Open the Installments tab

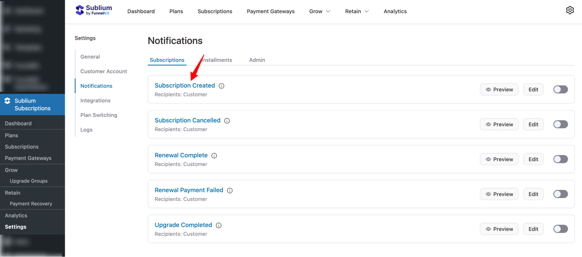pos(216,60)
